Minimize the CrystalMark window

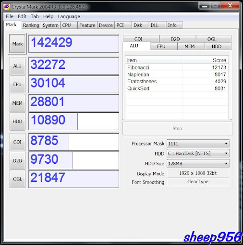pyautogui.click(x=205, y=6)
